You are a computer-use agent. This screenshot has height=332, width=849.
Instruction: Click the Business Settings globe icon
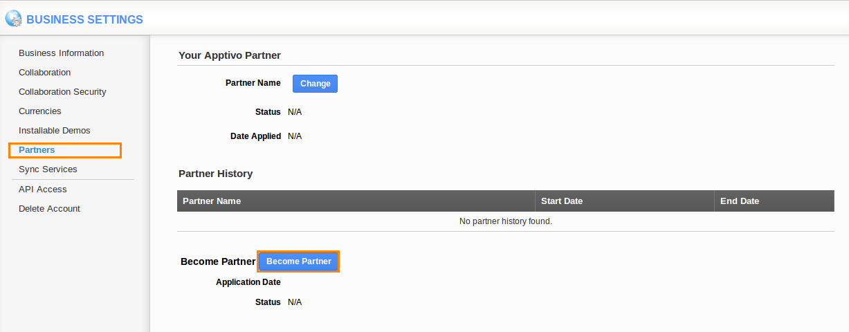(13, 19)
